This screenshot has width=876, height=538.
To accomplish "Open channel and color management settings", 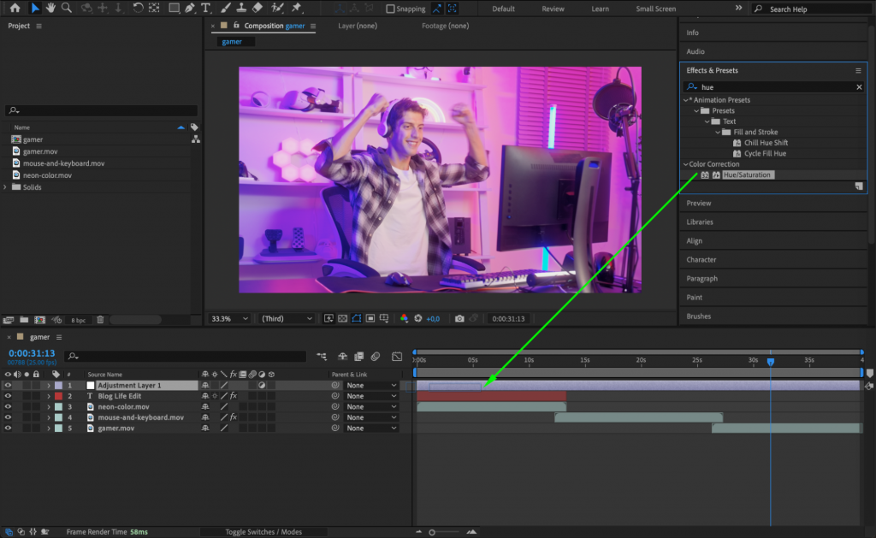I will coord(404,318).
